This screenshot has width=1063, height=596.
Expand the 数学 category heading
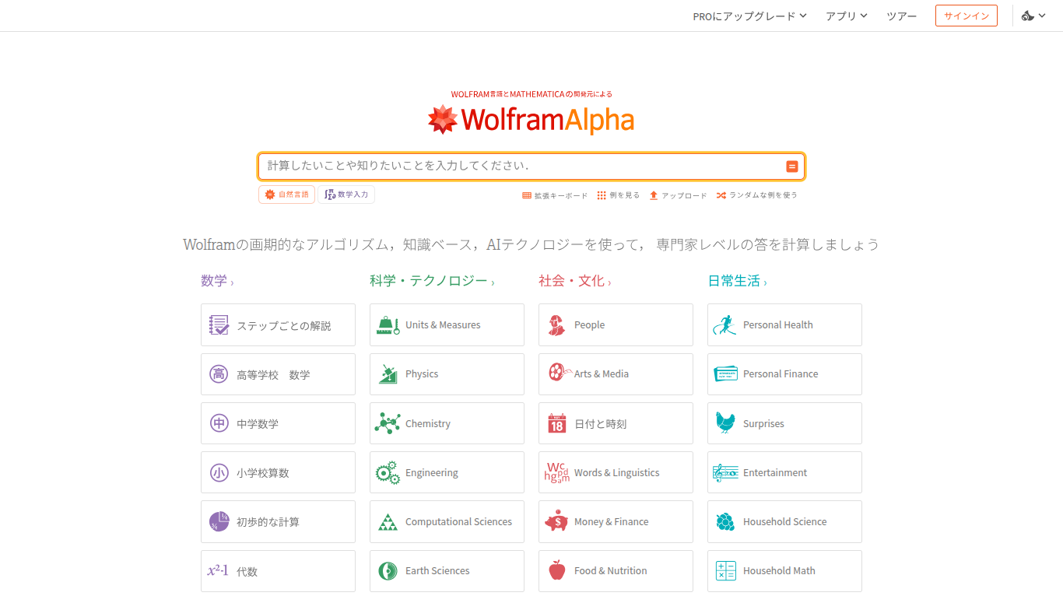coord(217,281)
